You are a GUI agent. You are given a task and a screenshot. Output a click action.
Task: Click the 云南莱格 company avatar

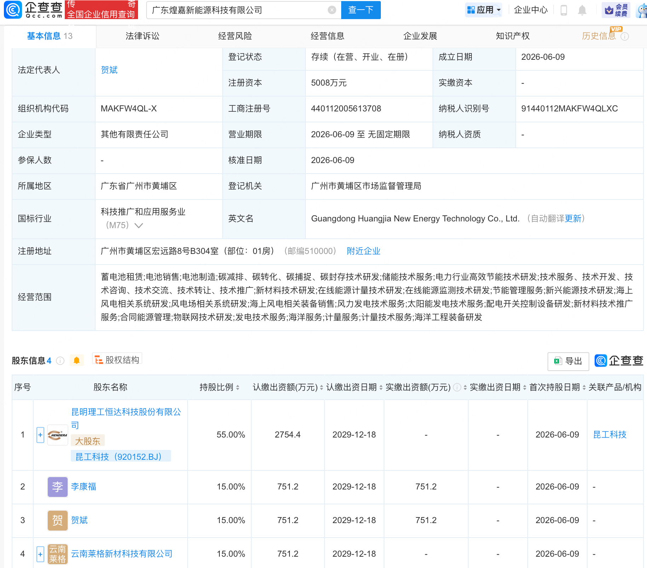[x=58, y=554]
